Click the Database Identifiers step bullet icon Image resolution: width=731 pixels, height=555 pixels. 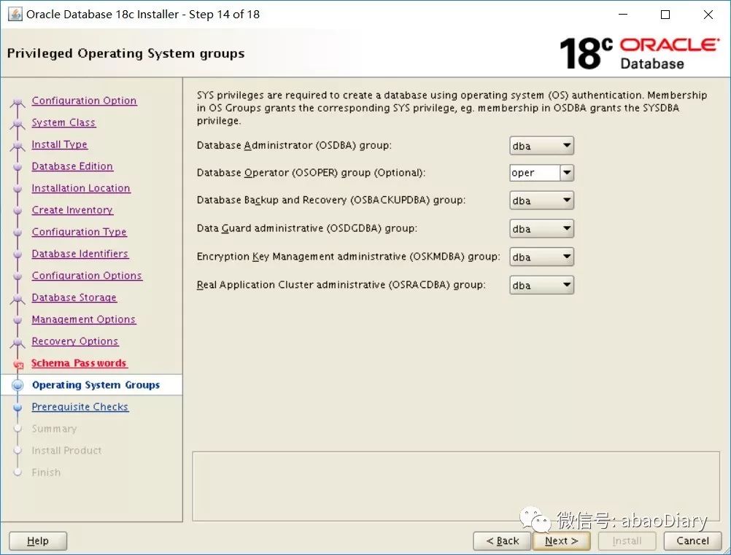tap(18, 255)
